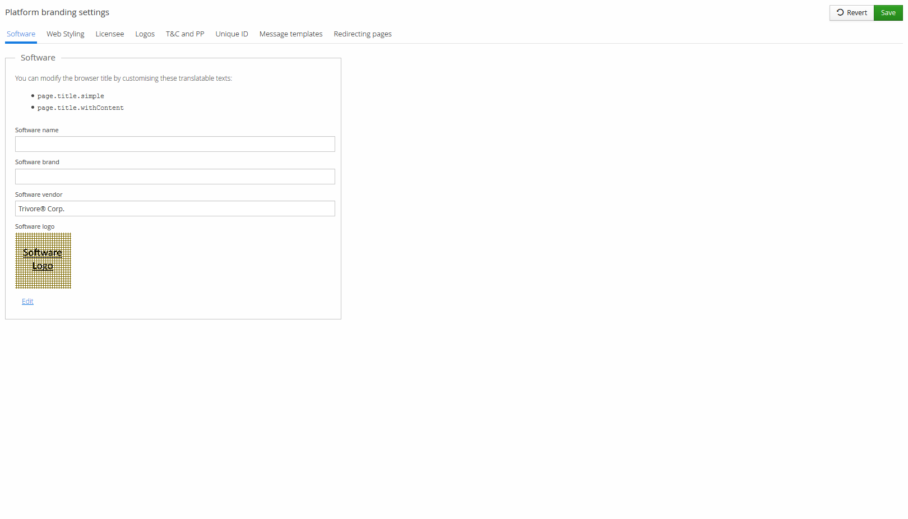Open the Unique ID tab

(x=231, y=34)
